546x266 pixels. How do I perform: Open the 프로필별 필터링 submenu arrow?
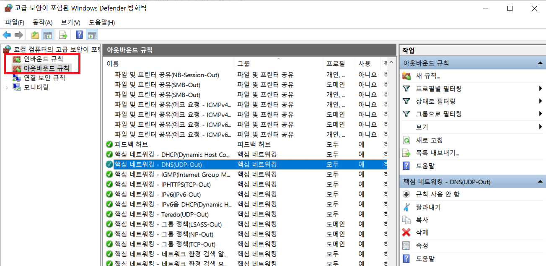(541, 89)
